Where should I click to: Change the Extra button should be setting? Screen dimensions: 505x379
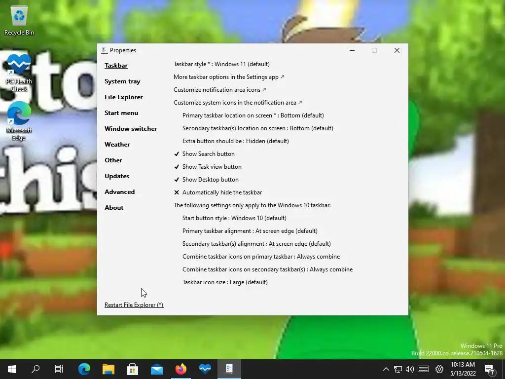click(235, 141)
